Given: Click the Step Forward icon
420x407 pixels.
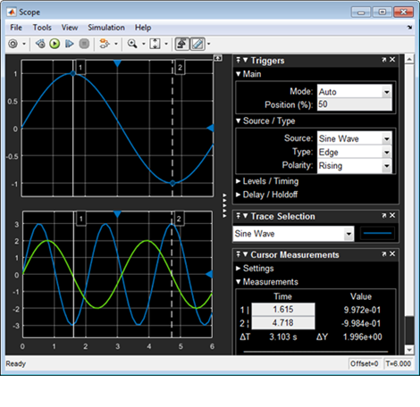Looking at the screenshot, I should (x=70, y=44).
